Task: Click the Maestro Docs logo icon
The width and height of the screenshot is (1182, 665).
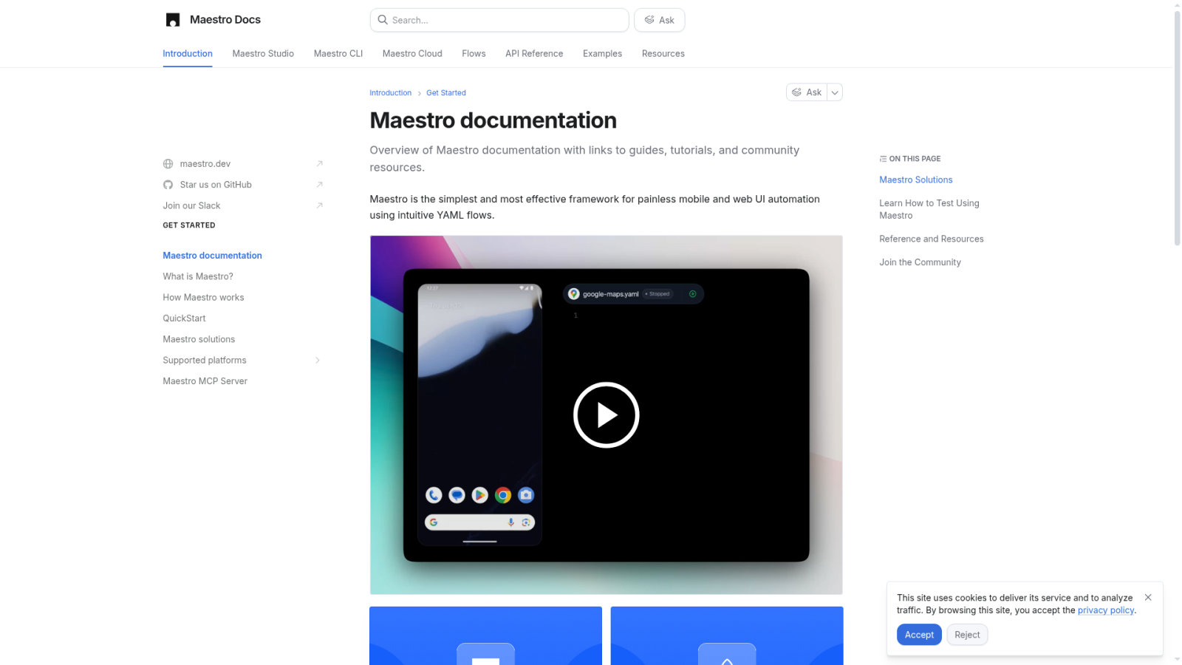Action: (173, 20)
